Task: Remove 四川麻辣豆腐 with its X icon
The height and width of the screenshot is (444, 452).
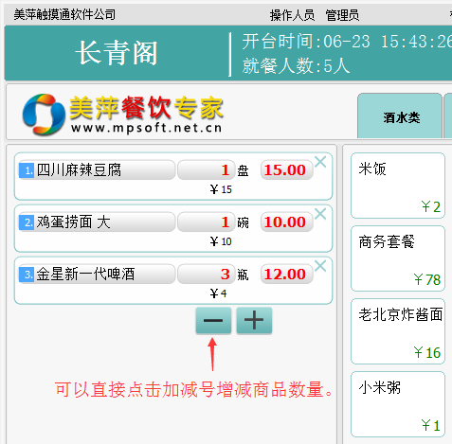Action: tap(320, 162)
